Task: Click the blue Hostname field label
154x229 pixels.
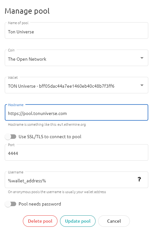Action: tap(16, 105)
